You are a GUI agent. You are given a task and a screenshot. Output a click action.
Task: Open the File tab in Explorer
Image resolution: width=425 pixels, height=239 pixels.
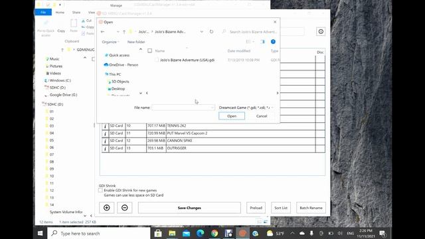click(x=43, y=12)
